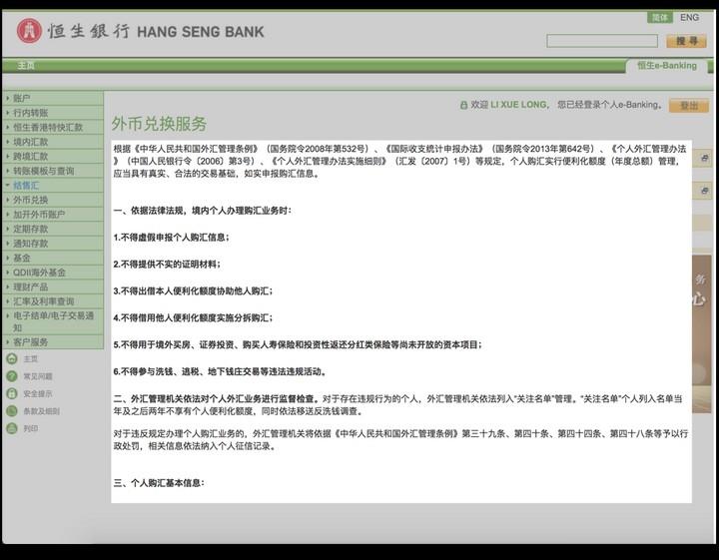Image resolution: width=719 pixels, height=560 pixels.
Task: Open the 恒生e-Banking tab
Action: [667, 66]
